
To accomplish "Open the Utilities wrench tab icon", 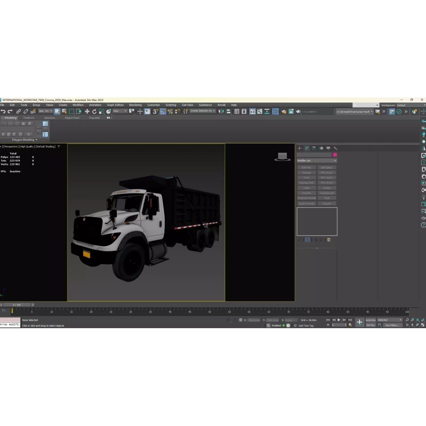I will tap(335, 148).
